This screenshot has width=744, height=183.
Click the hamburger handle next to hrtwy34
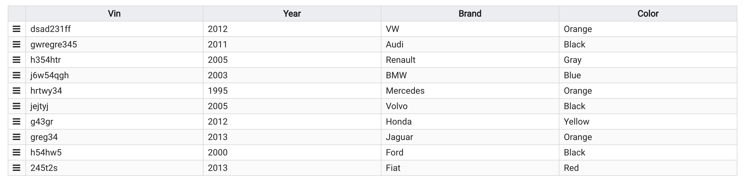pos(17,90)
